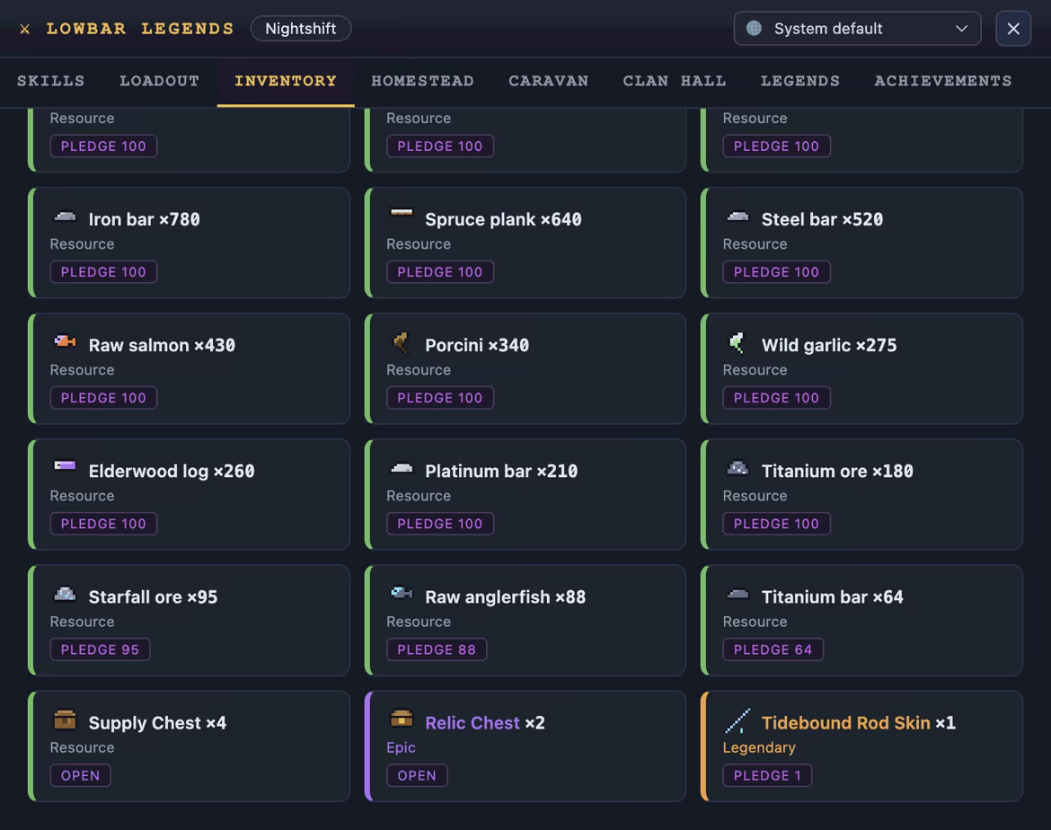Click the Titanium ore icon
1051x830 pixels.
[738, 468]
